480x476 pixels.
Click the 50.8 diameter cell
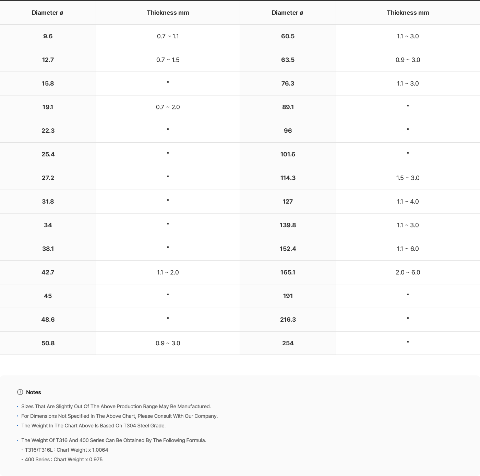pyautogui.click(x=48, y=343)
